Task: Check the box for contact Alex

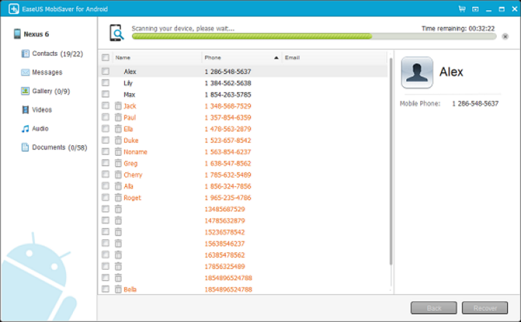Action: click(x=106, y=71)
